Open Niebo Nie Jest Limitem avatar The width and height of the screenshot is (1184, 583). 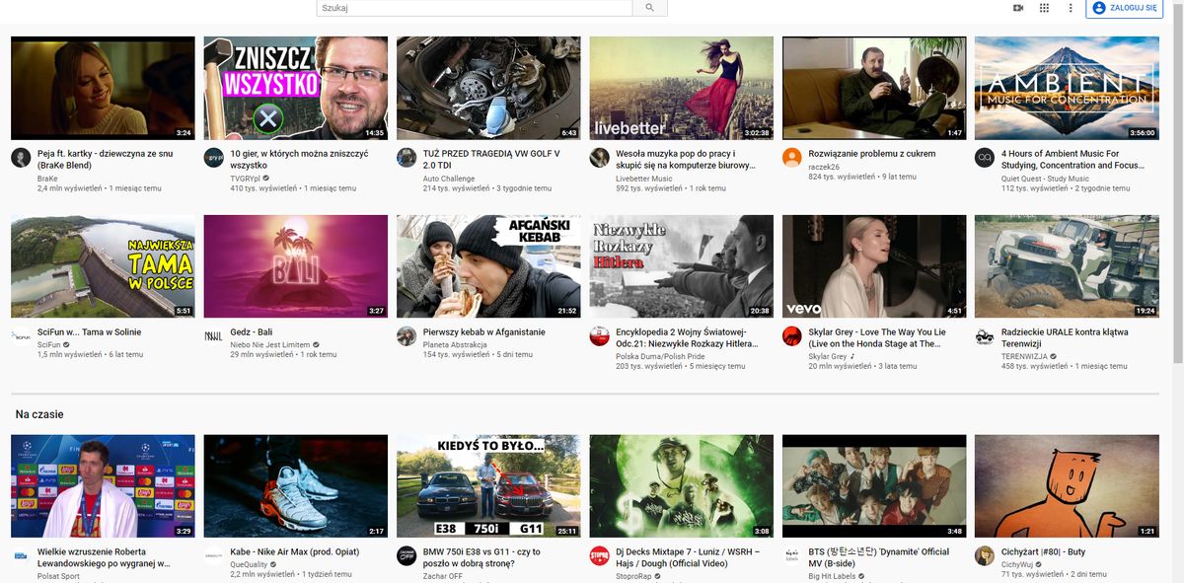[x=213, y=336]
